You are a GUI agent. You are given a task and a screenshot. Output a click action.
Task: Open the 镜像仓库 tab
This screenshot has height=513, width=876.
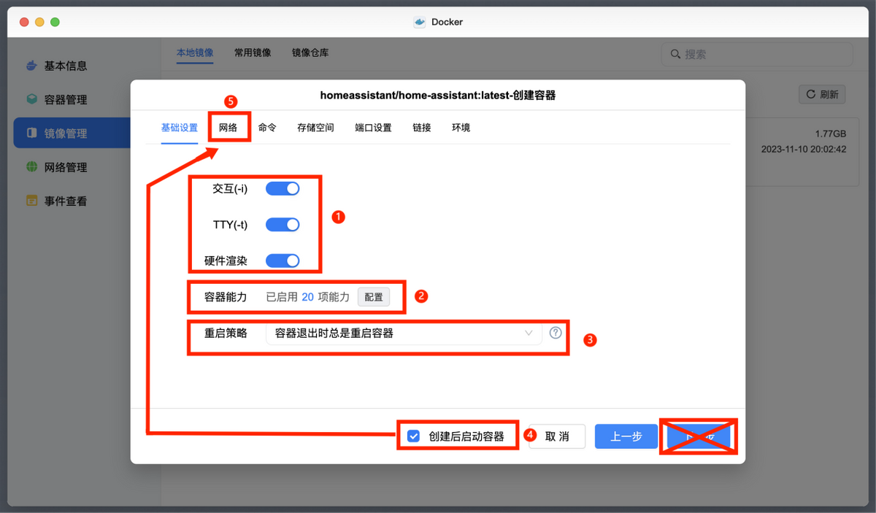310,53
